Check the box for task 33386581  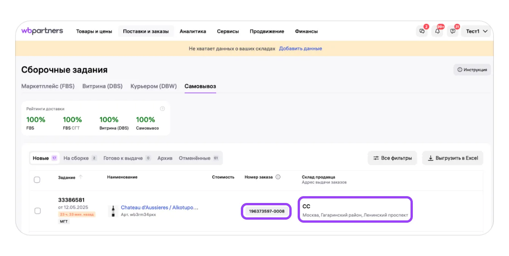tap(37, 211)
